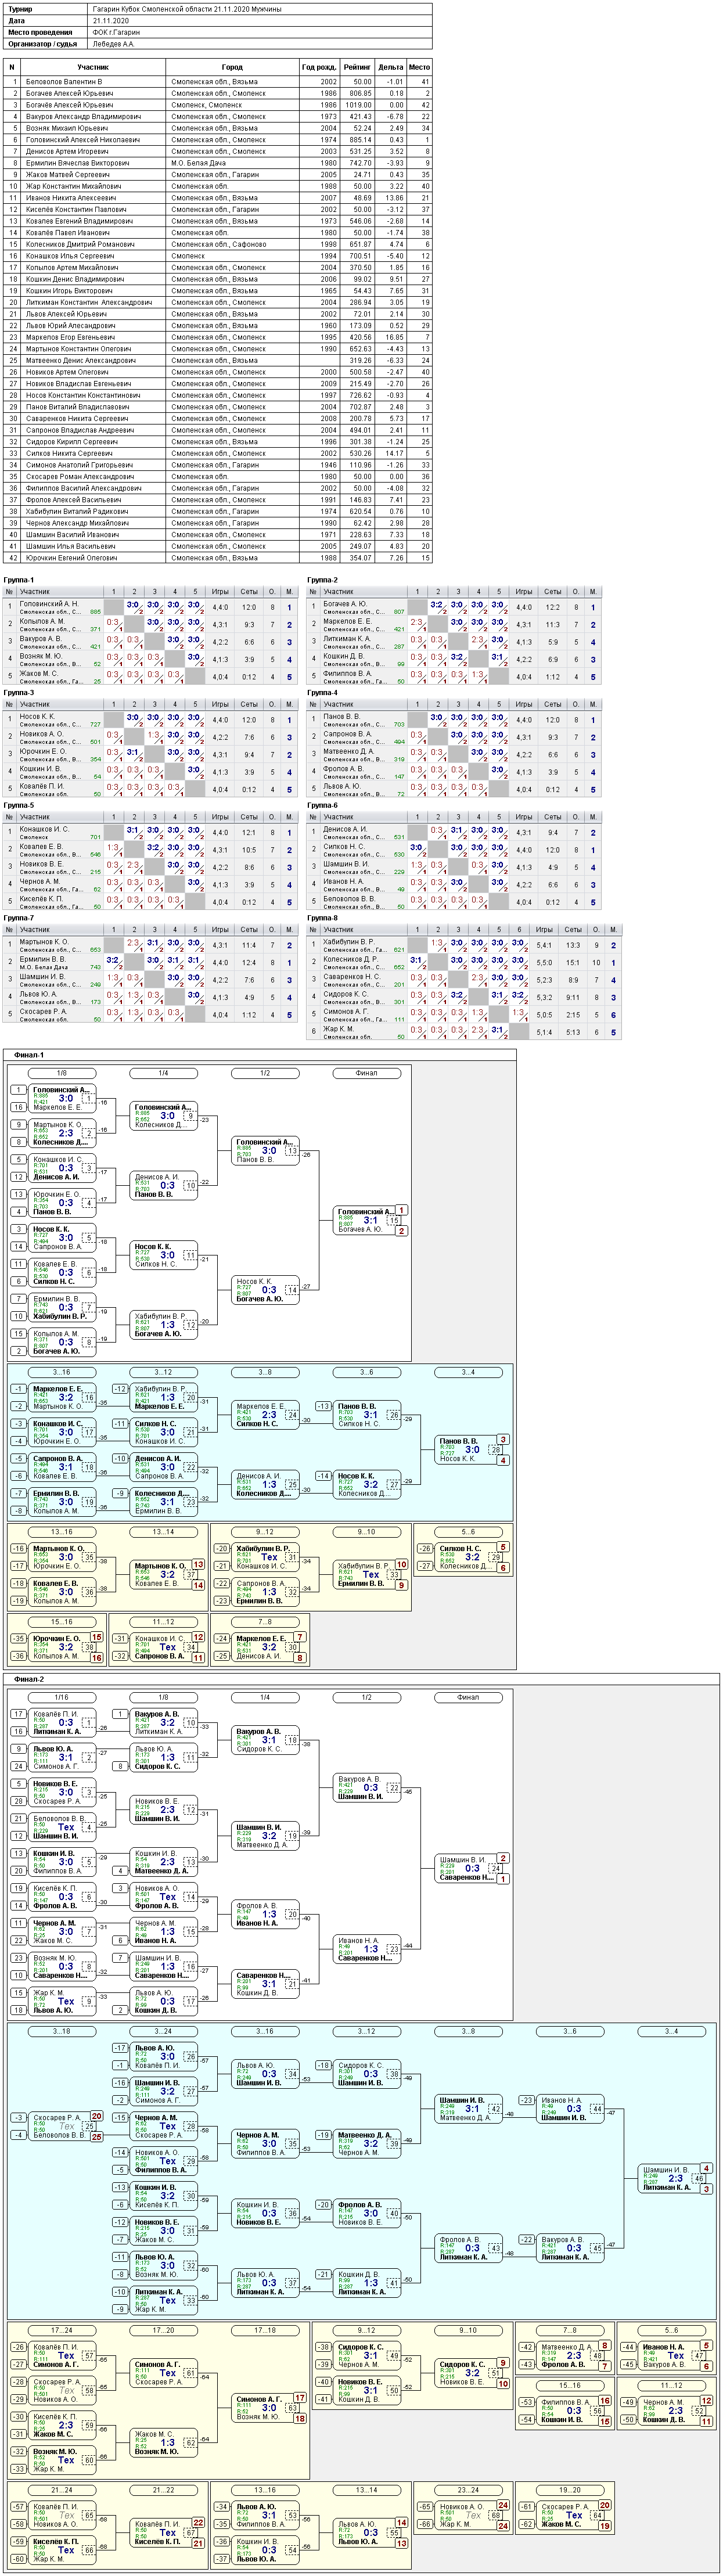The width and height of the screenshot is (723, 2576).
Task: Open the Финал-1 bracket tab
Action: 29,1054
